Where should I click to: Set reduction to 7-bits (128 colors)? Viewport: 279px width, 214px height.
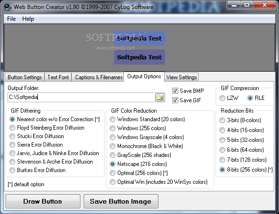coord(243,160)
